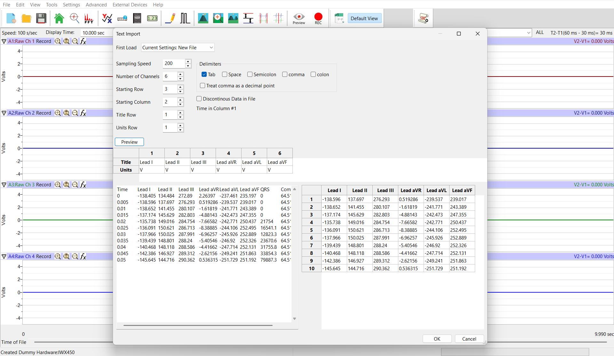
Task: Open the External Devices menu
Action: [130, 4]
